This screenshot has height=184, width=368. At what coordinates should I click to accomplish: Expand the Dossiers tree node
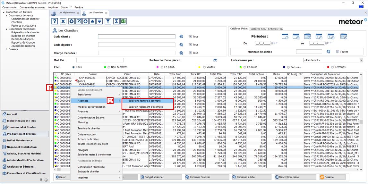[x=6, y=49]
